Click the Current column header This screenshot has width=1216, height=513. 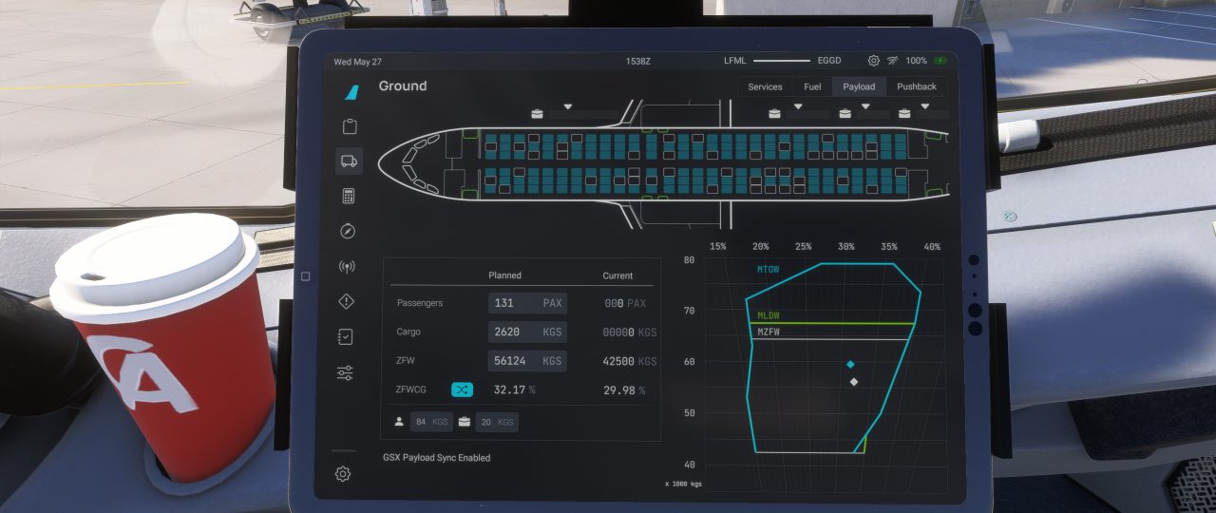[617, 275]
